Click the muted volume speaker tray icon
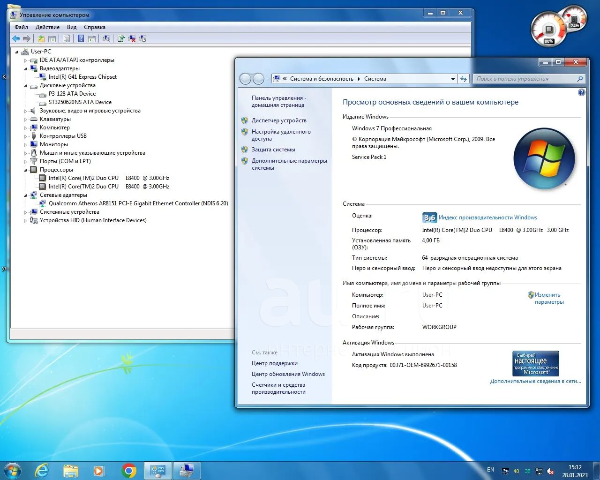 pos(551,471)
